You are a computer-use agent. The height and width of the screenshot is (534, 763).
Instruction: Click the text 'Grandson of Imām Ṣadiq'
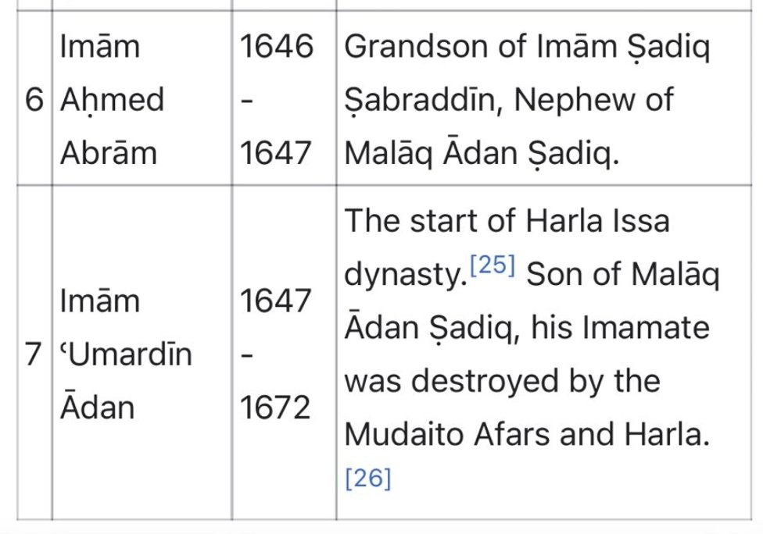coord(527,48)
